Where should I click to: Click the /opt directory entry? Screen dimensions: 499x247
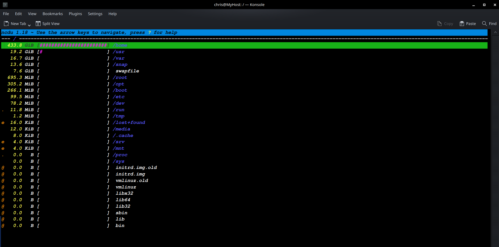(118, 84)
